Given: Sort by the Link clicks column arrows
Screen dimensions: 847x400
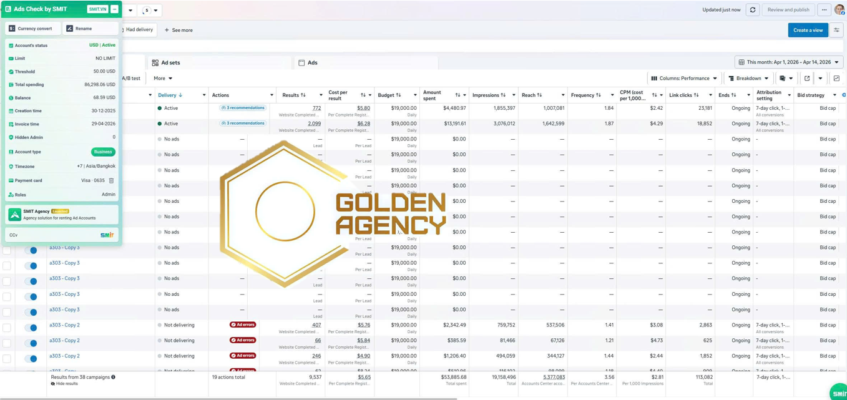Looking at the screenshot, I should tap(696, 95).
